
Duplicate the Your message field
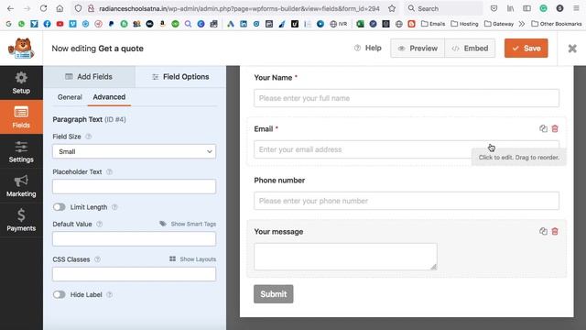pos(543,231)
